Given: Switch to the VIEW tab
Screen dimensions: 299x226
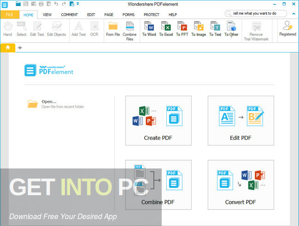Looking at the screenshot, I should coord(47,15).
